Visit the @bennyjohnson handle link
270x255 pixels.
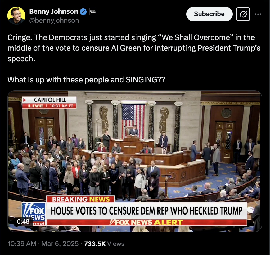pyautogui.click(x=54, y=20)
